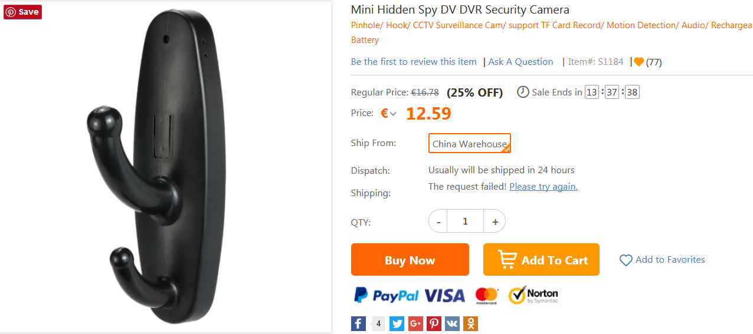Pin the product with the Pinterest share icon
The width and height of the screenshot is (753, 334).
434,323
